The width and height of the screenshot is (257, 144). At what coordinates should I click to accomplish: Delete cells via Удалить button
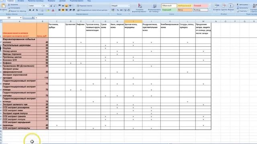tap(224, 7)
